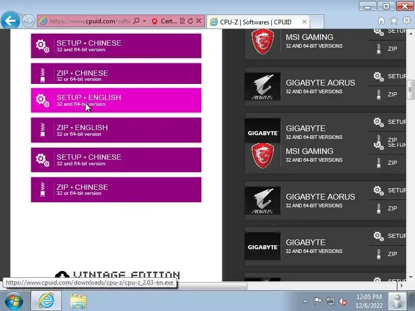Click the upper AORUS eagle logo
Screen dimensions: 415x311
tap(262, 87)
